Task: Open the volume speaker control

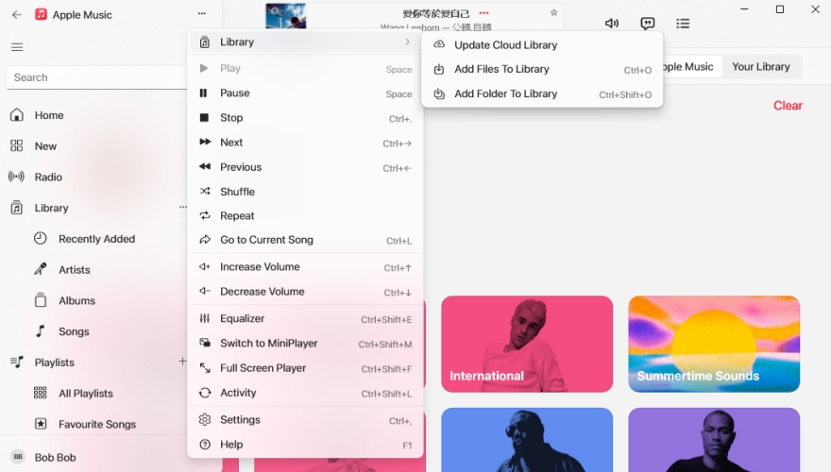Action: click(612, 24)
